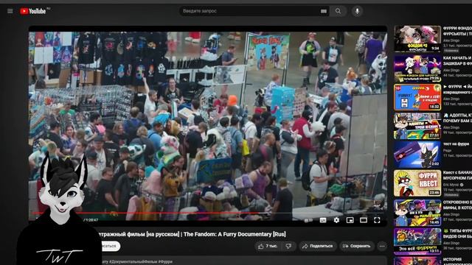The width and height of the screenshot is (472, 265).
Task: Open the three-dot more actions menu
Action: pyautogui.click(x=382, y=246)
